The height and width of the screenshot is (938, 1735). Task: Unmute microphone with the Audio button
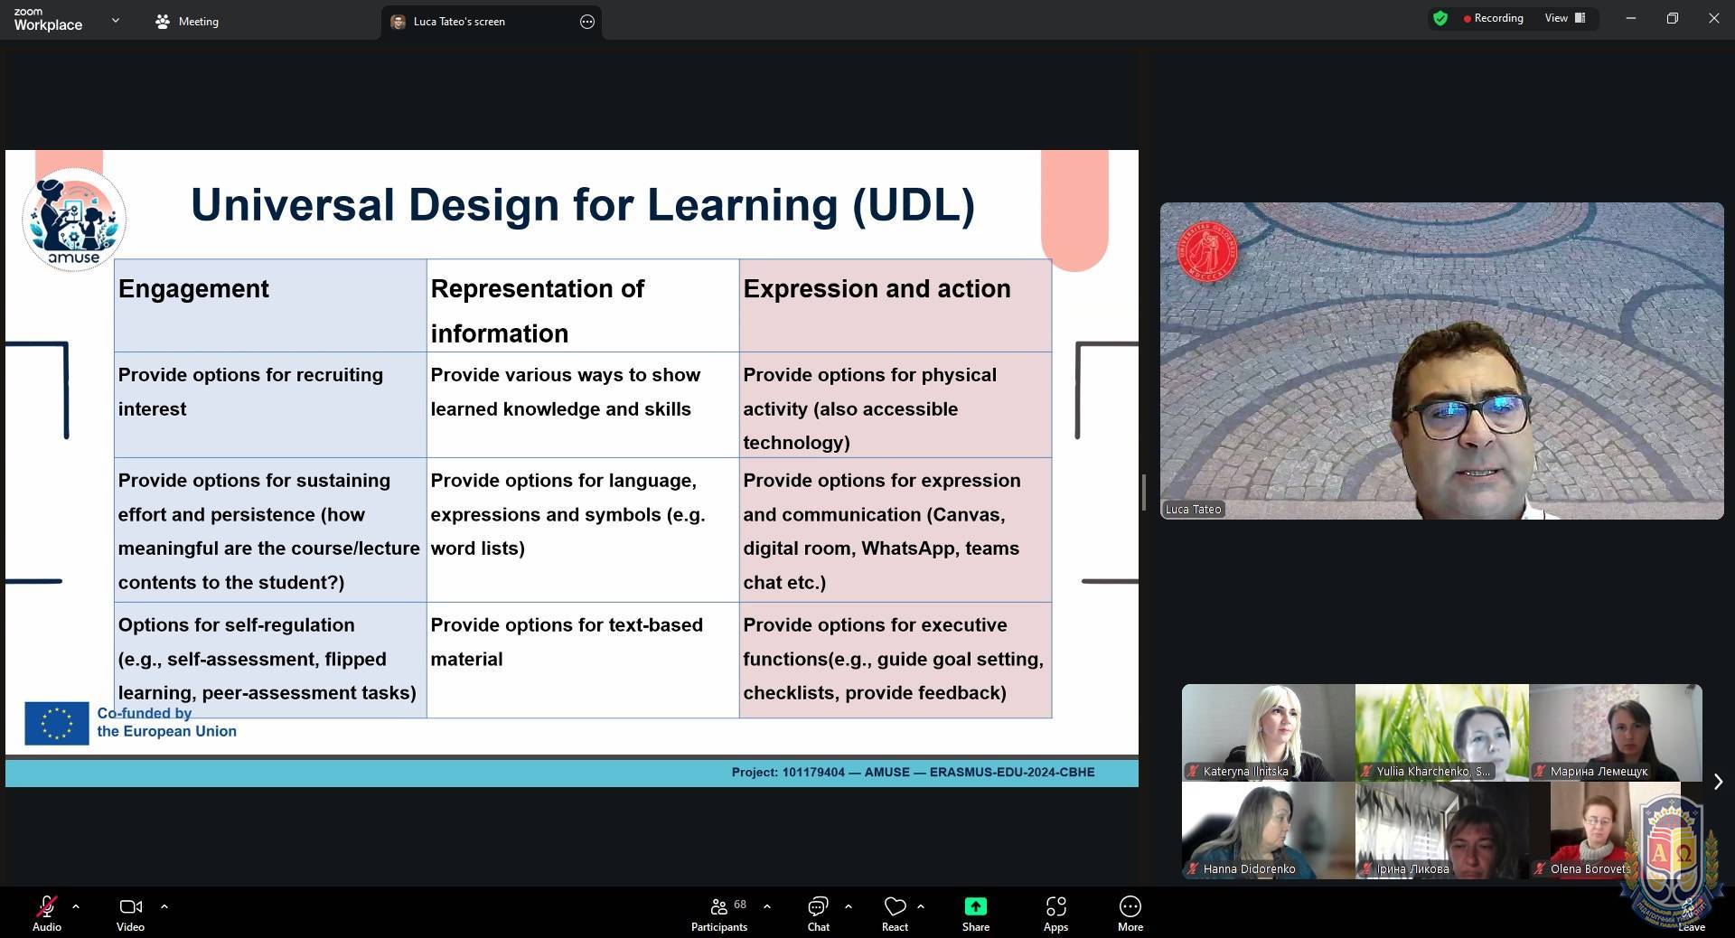[x=46, y=912]
